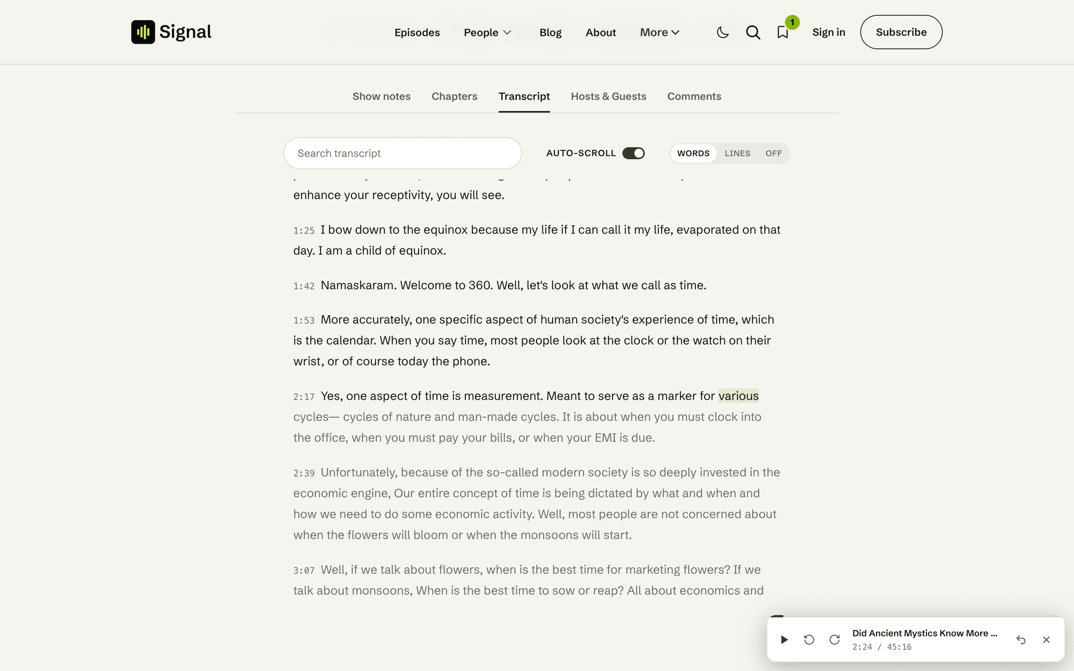Skip forward in mini player
This screenshot has width=1074, height=671.
click(835, 640)
